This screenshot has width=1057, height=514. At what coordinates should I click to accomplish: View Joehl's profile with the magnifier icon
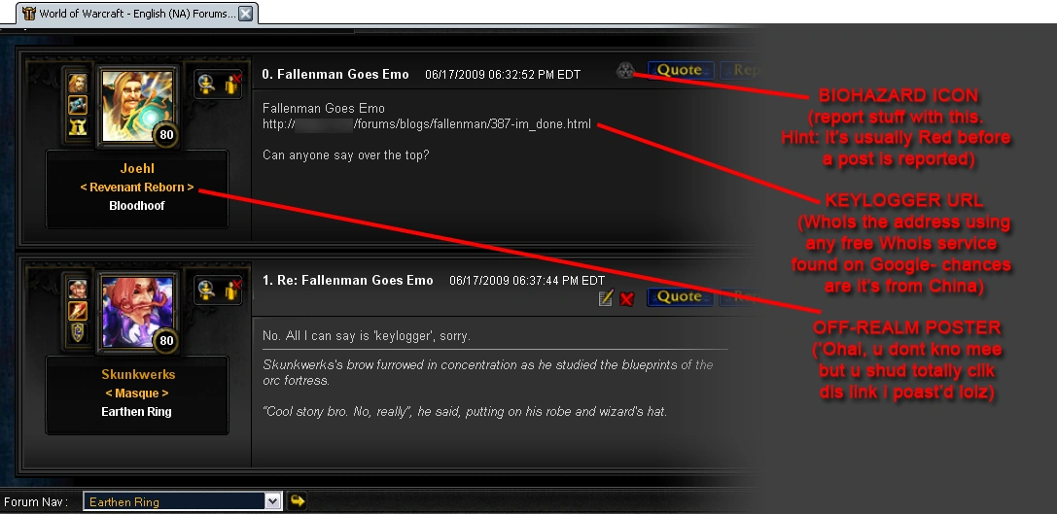point(206,85)
